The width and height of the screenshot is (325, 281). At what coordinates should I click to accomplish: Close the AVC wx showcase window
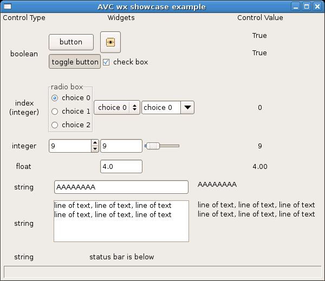(317, 7)
